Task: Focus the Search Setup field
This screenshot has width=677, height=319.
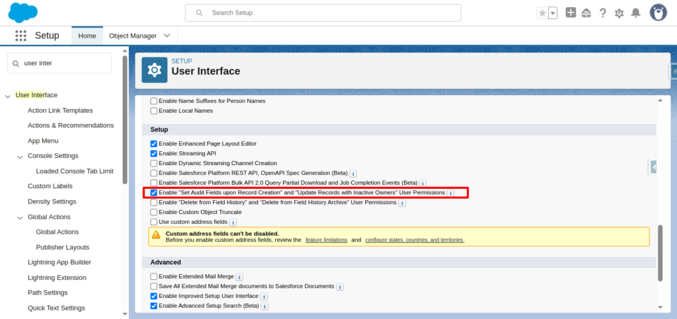Action: pos(323,13)
